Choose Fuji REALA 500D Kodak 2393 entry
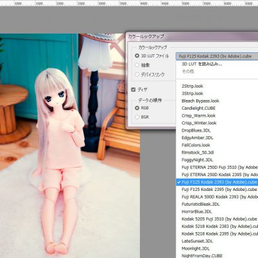 coord(220,197)
